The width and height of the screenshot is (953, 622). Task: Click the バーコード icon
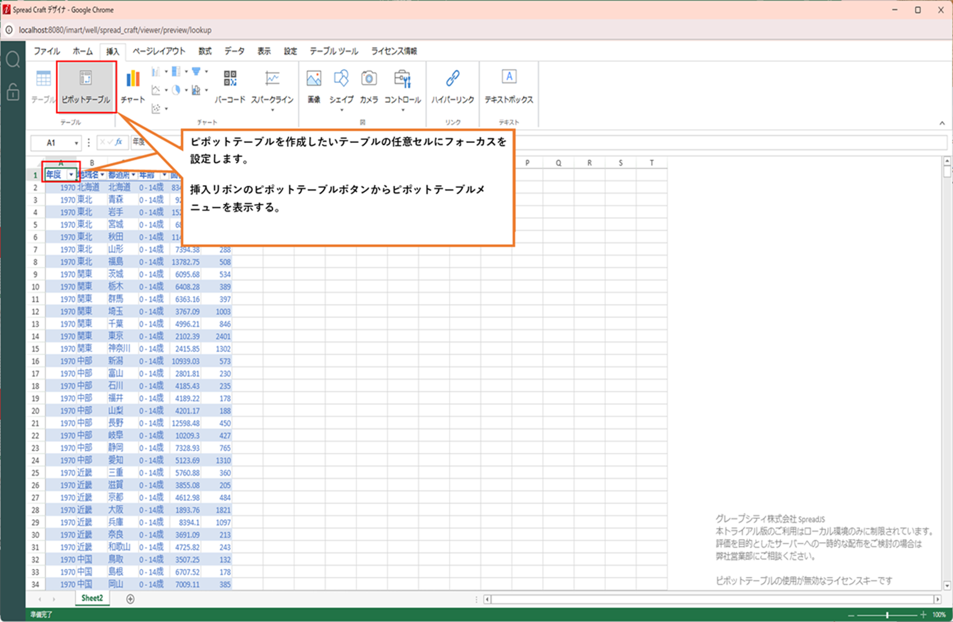[x=230, y=86]
